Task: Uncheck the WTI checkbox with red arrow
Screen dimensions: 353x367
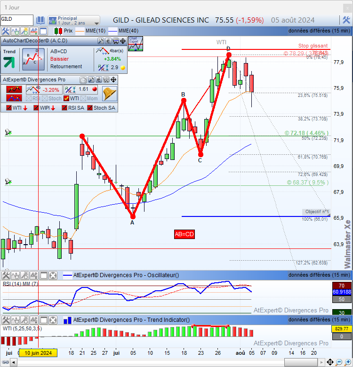Action: click(x=9, y=108)
